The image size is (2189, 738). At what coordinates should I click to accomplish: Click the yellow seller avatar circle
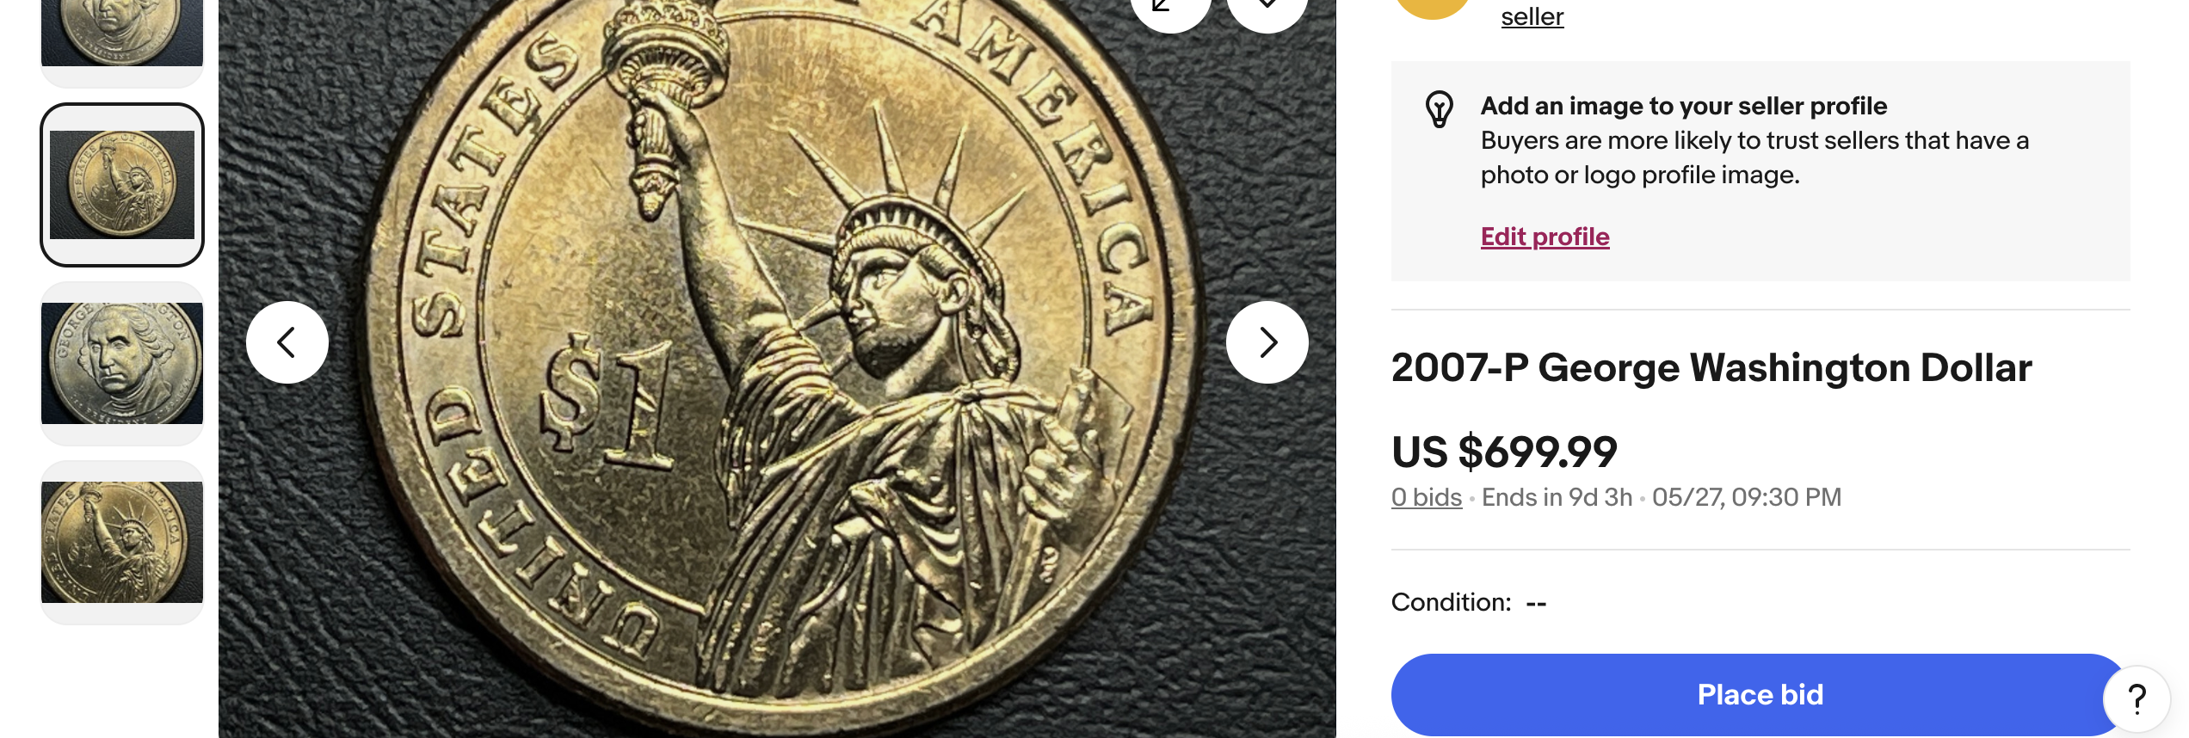pos(1433,7)
